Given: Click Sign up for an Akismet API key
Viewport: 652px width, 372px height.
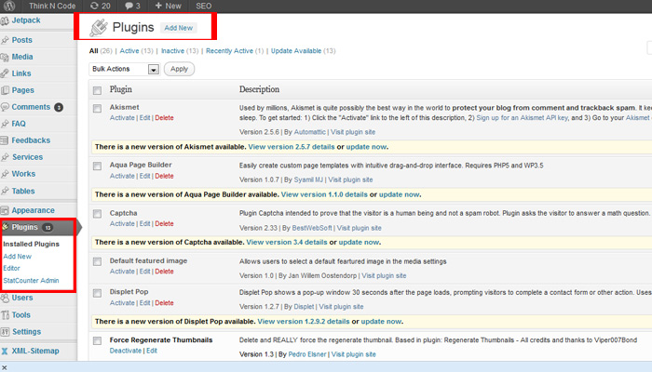Looking at the screenshot, I should 522,118.
